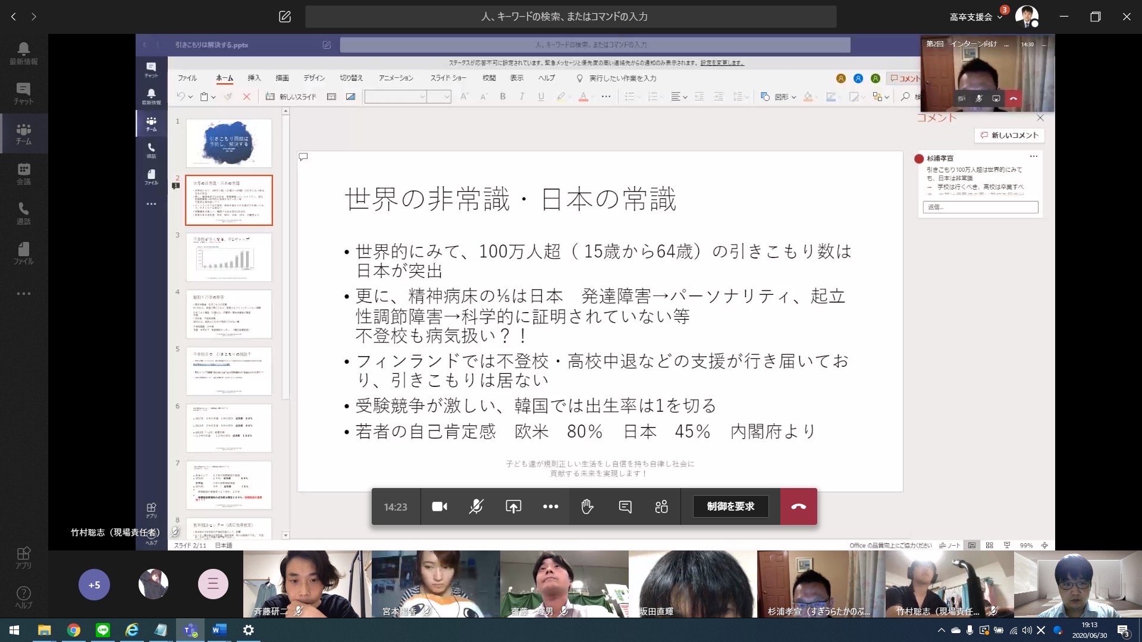Raise your hand in the meeting
1142x642 pixels.
(587, 506)
